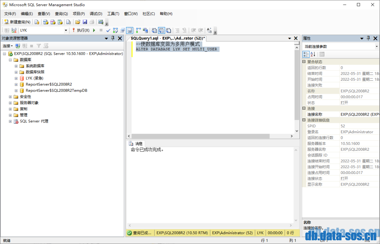
Task: Click Categorized view icon in Properties
Action: pyautogui.click(x=306, y=54)
